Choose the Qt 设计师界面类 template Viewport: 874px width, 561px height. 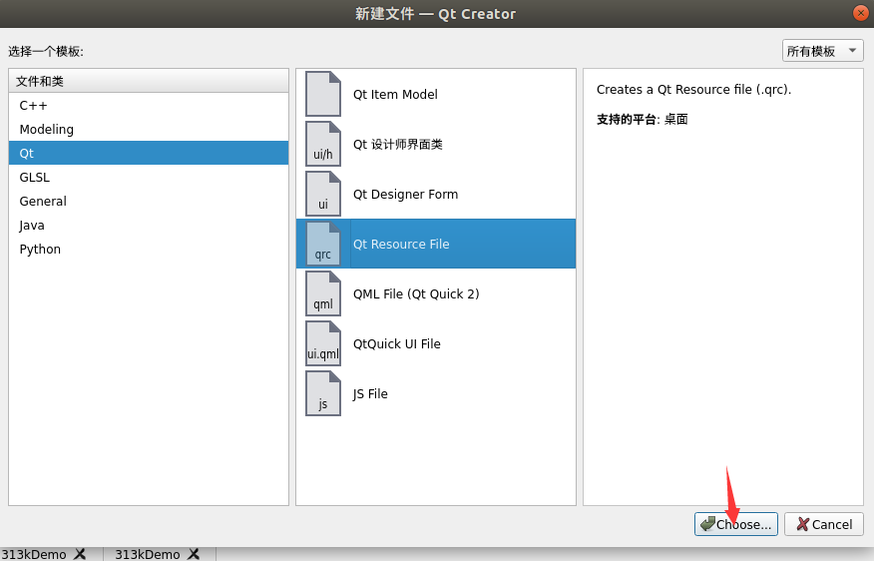[436, 144]
